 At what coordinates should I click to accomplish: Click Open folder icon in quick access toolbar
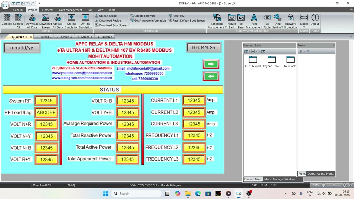18,3
